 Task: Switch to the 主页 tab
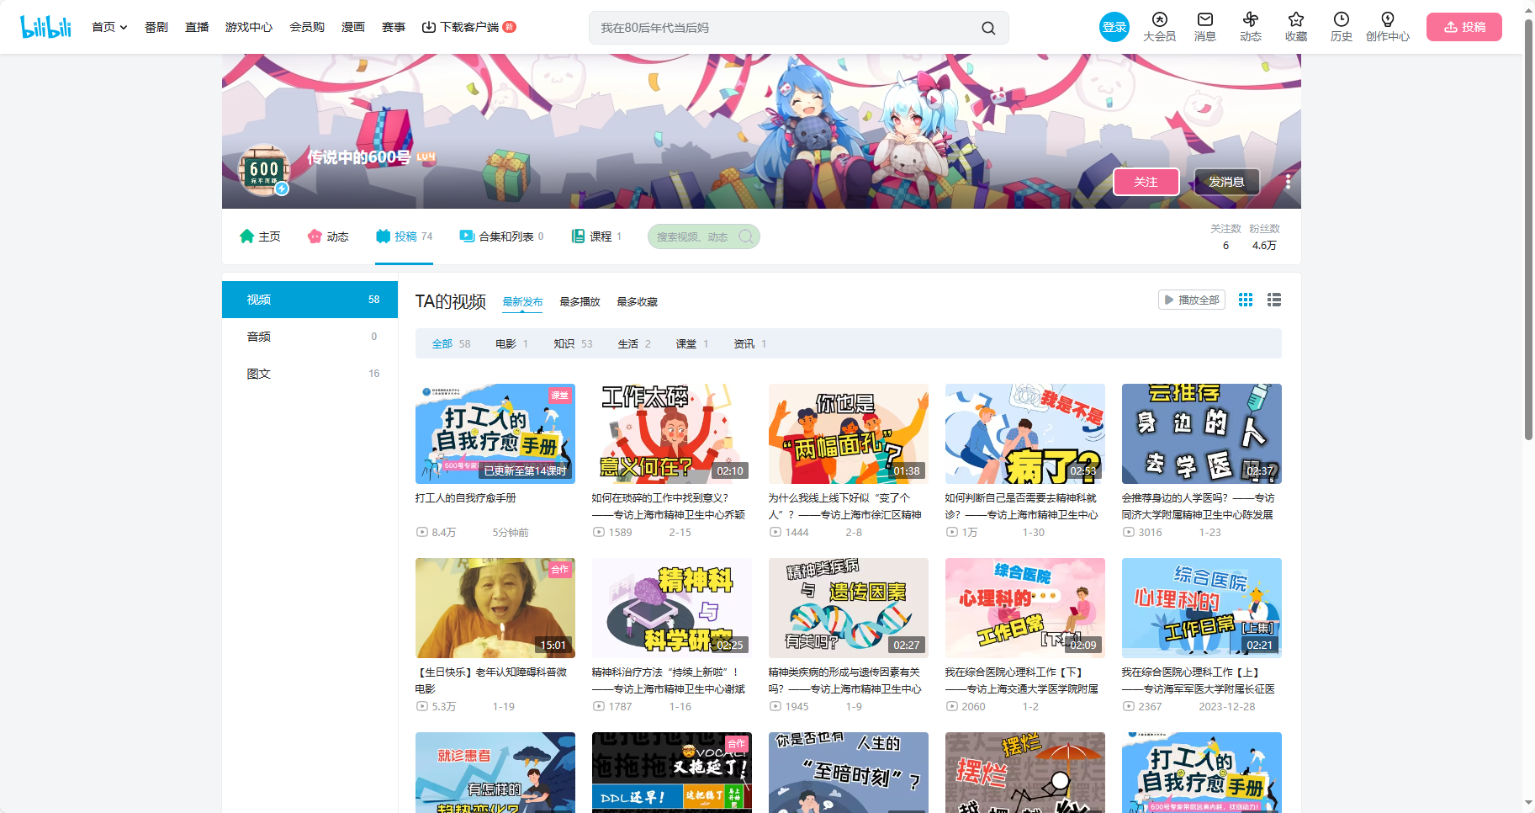(260, 236)
